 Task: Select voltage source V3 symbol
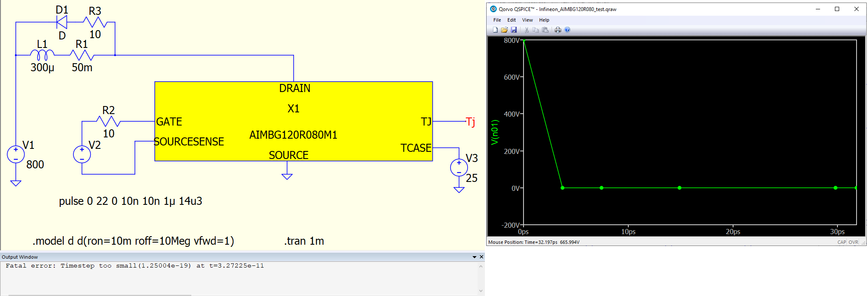click(x=459, y=168)
